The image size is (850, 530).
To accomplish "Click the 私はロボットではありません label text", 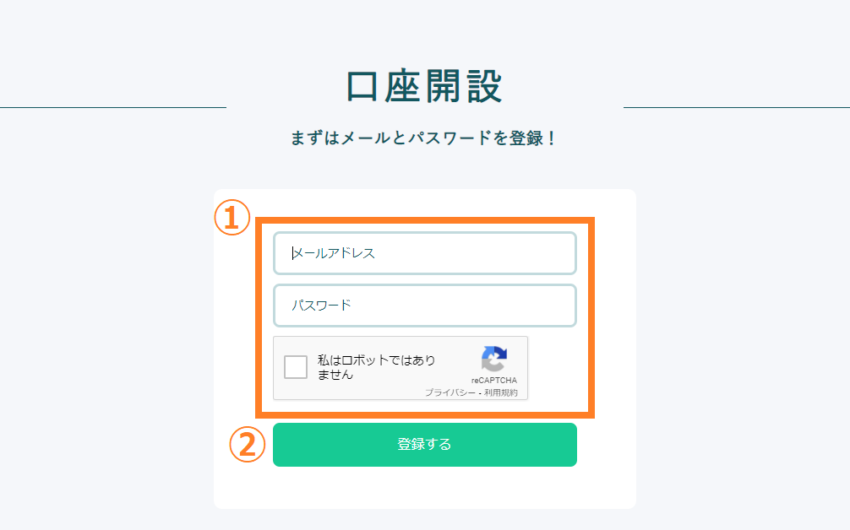I will coord(376,367).
